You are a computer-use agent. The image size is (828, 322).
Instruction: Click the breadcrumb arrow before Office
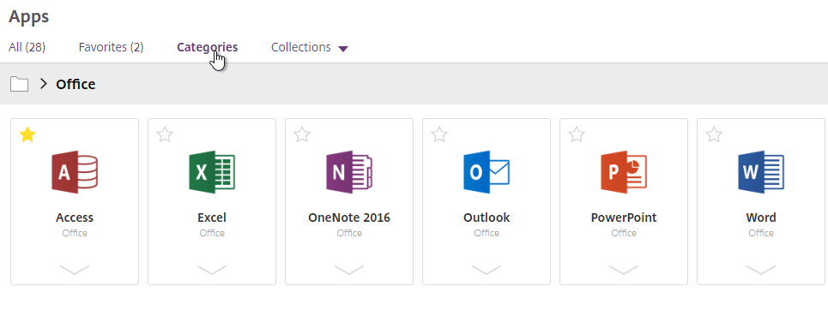tap(44, 83)
